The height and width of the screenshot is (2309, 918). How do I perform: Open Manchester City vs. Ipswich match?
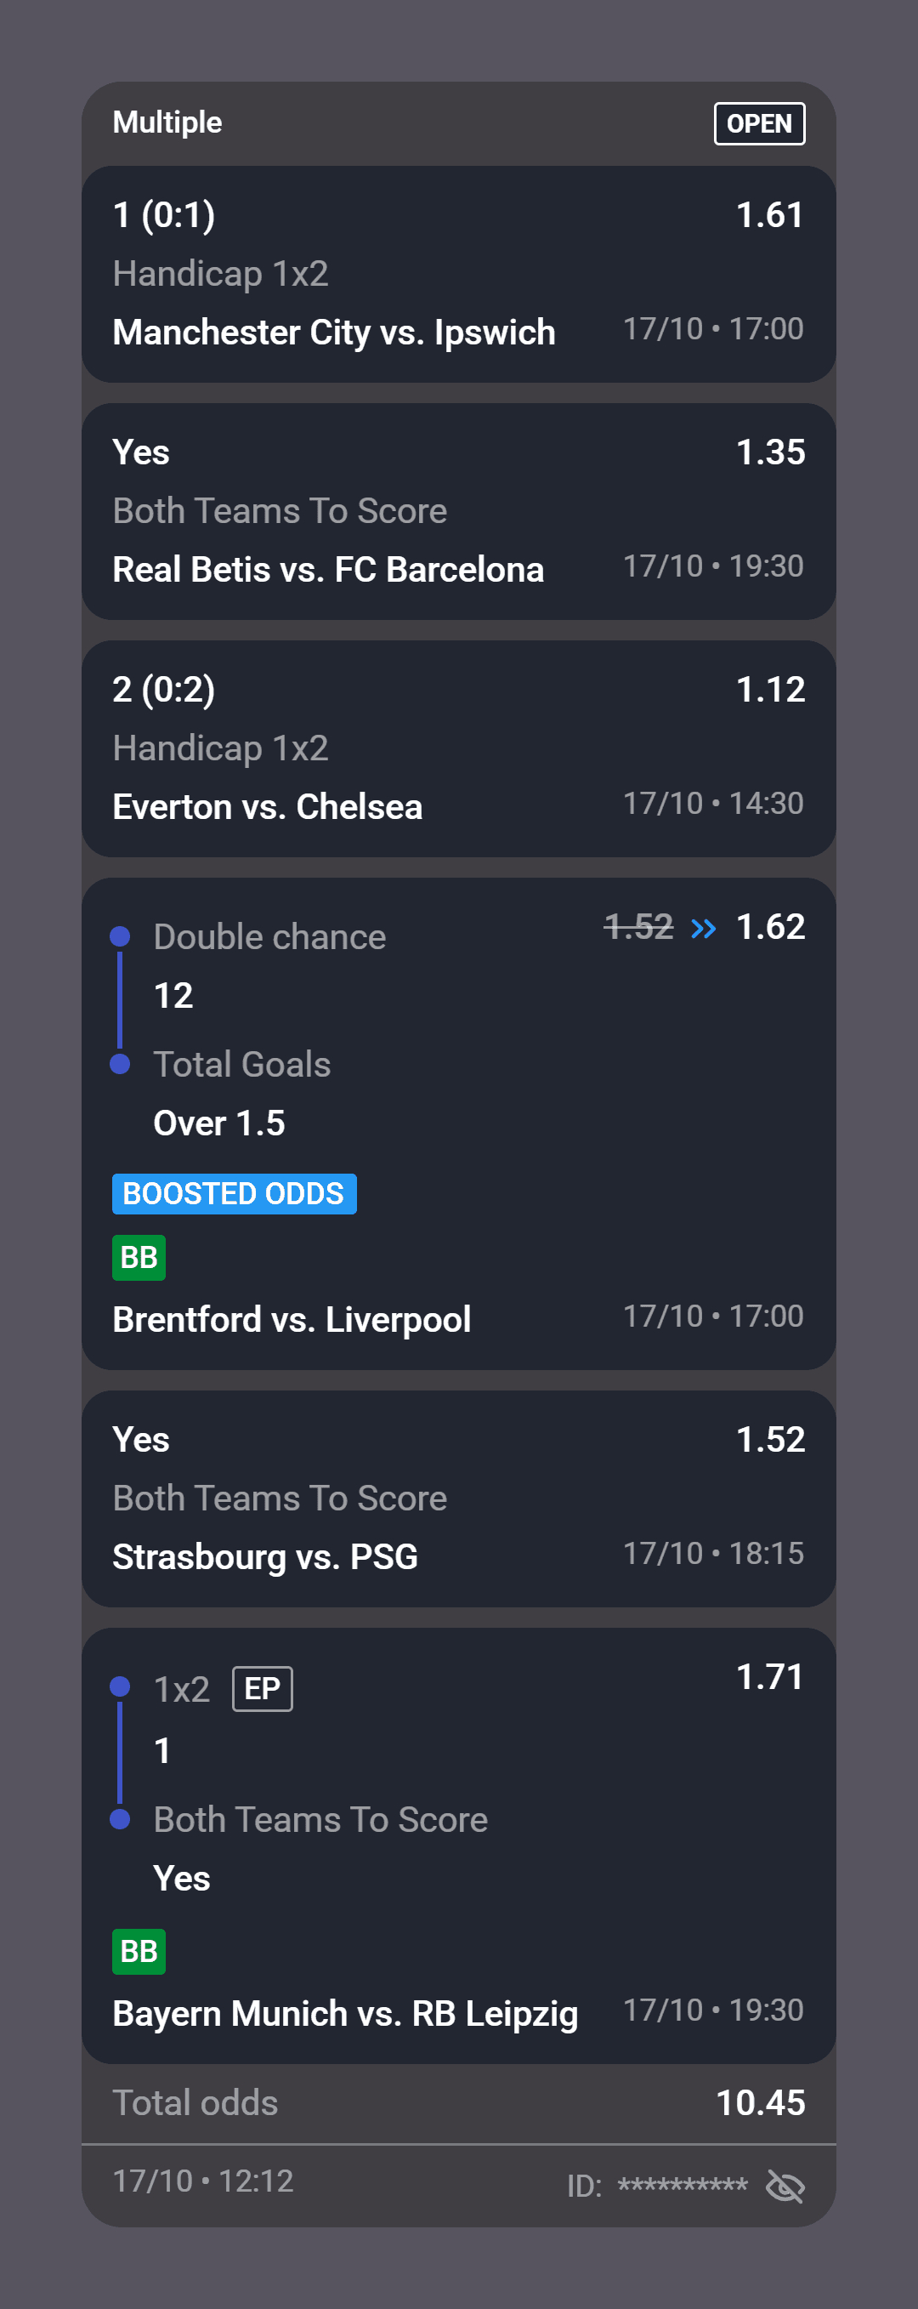click(x=334, y=332)
